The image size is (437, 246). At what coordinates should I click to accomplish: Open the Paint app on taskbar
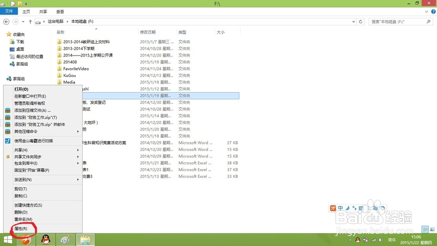[x=65, y=240]
